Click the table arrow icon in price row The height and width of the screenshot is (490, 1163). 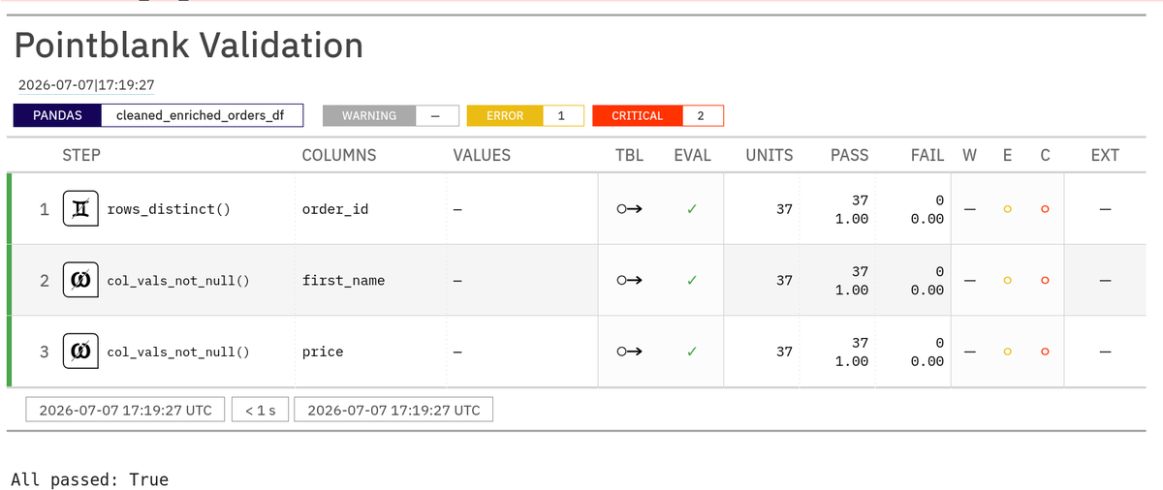pyautogui.click(x=630, y=352)
